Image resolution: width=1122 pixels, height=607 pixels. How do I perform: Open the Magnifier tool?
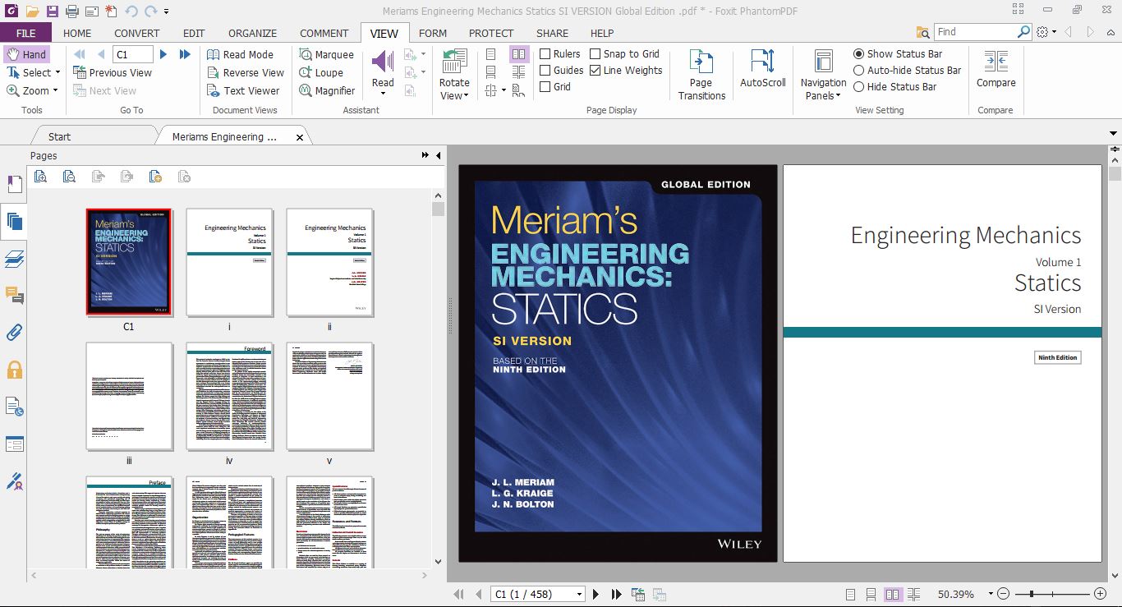[326, 90]
